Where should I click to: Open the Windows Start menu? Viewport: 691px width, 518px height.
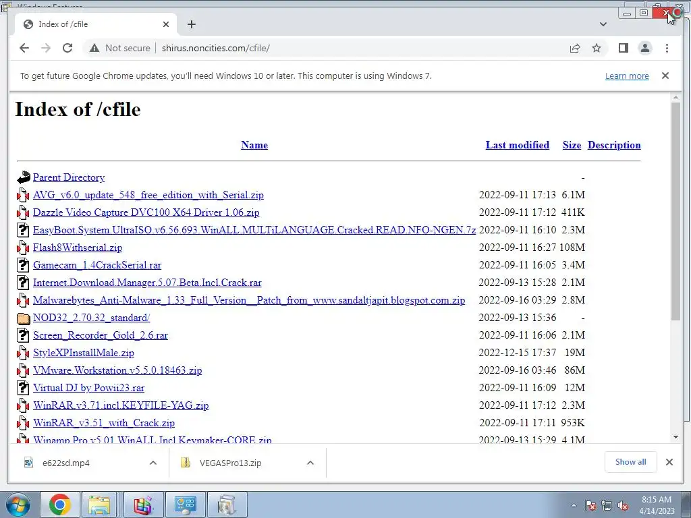[x=18, y=505]
